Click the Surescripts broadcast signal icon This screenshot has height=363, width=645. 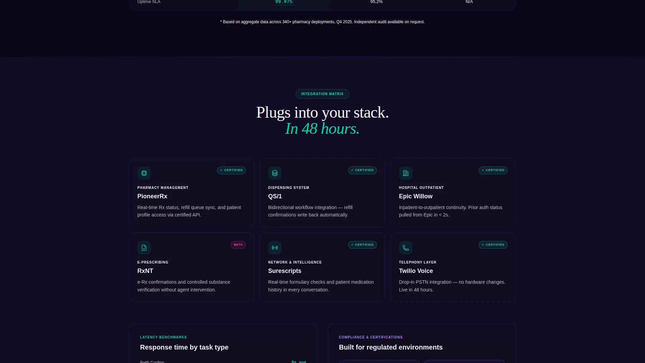[x=275, y=248]
